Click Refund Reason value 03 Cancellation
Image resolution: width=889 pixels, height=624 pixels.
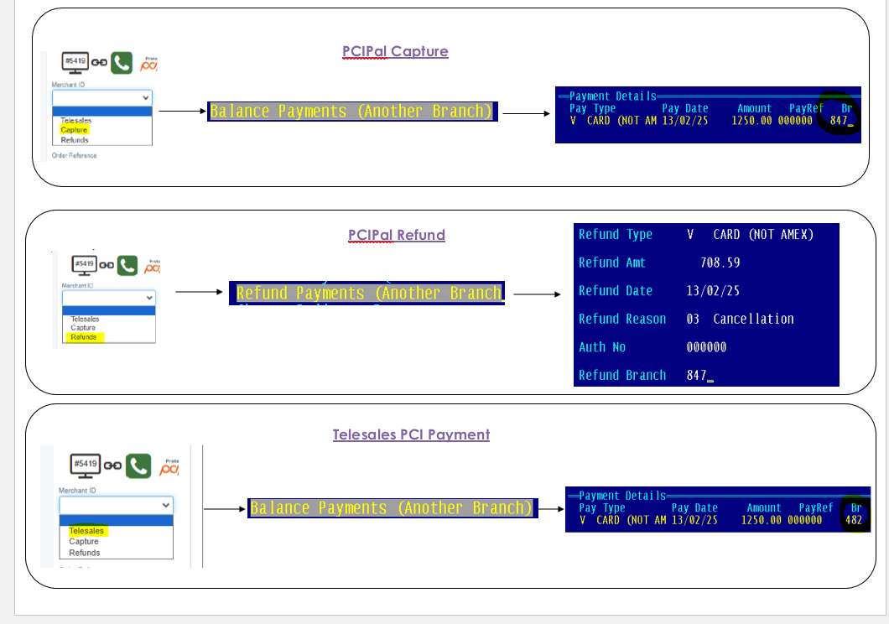click(740, 319)
